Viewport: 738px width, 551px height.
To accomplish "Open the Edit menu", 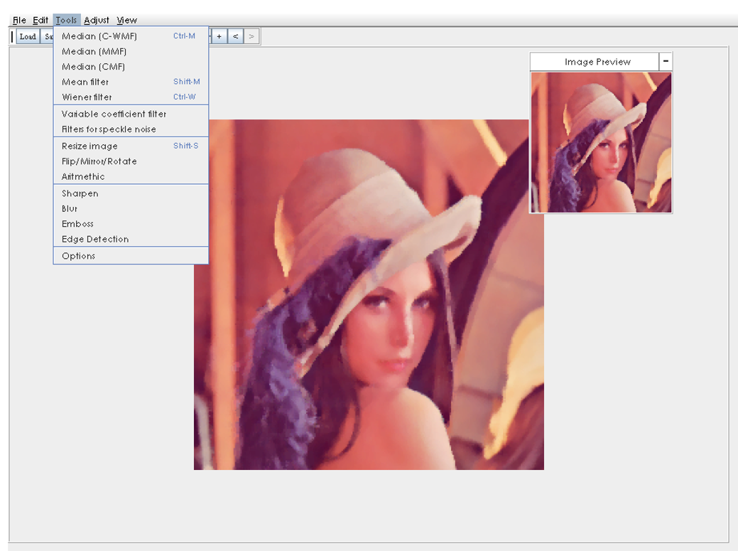I will pos(40,20).
